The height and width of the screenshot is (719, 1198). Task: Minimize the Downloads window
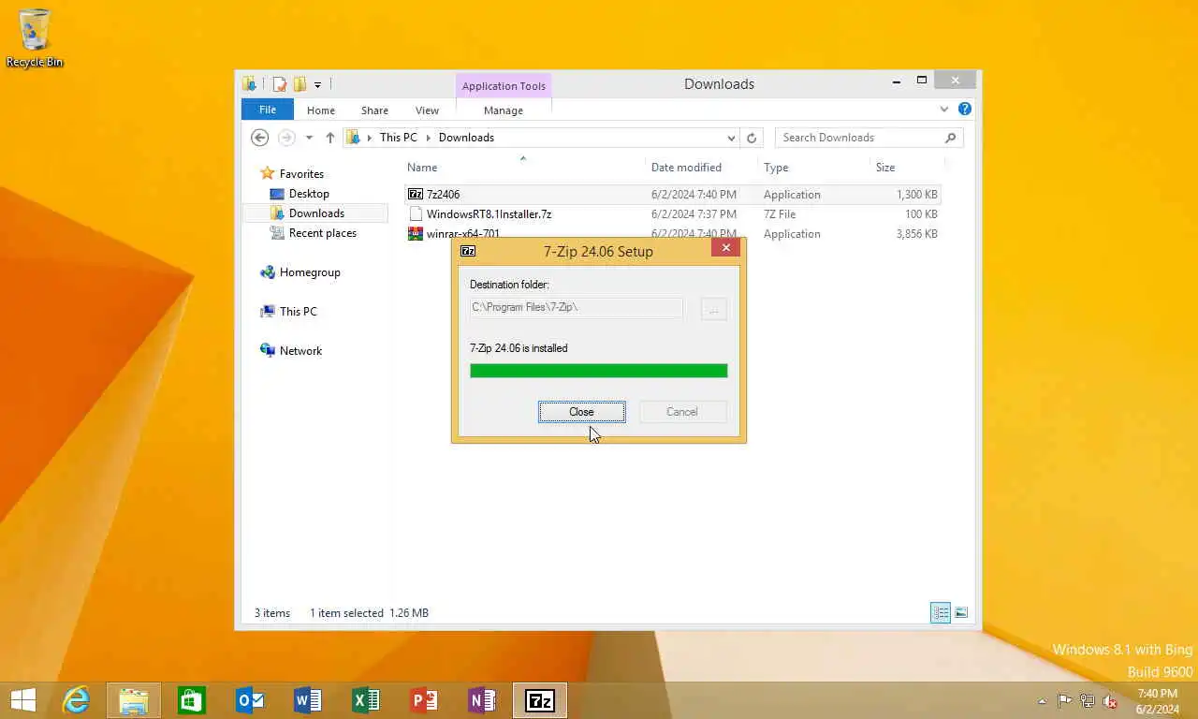pyautogui.click(x=897, y=81)
